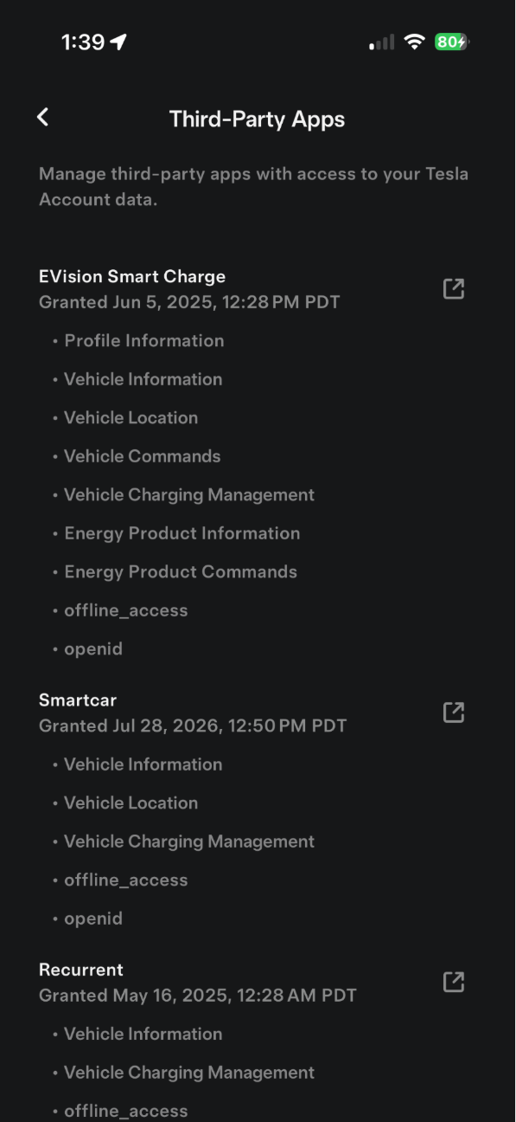Viewport: 516px width, 1122px height.
Task: Tap the Wi-Fi status icon
Action: [x=415, y=42]
